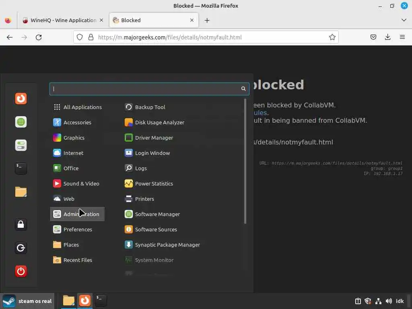
Task: Click the magnifier icon in menu search box
Action: pyautogui.click(x=243, y=89)
